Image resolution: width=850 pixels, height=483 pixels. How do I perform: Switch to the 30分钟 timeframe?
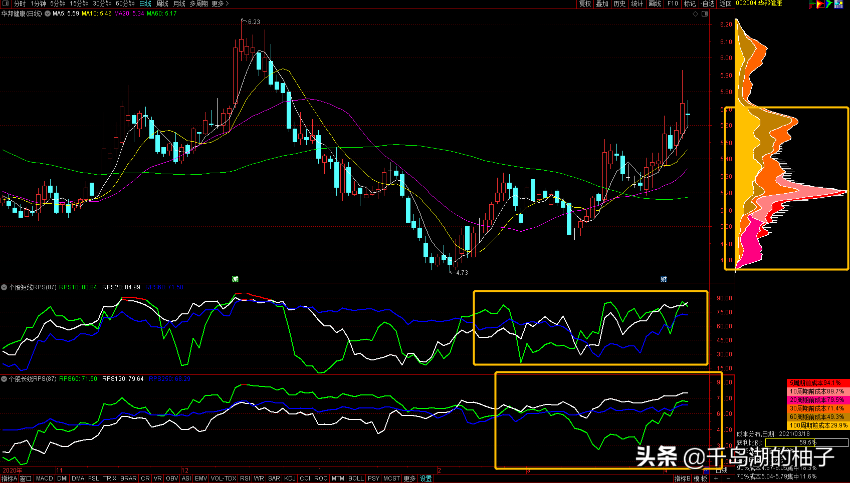coord(102,4)
